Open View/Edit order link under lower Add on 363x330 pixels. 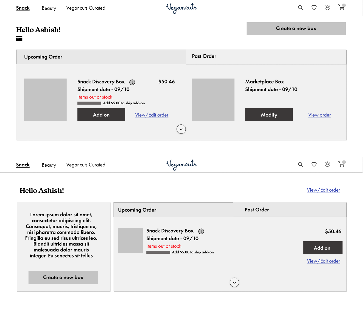click(x=323, y=261)
